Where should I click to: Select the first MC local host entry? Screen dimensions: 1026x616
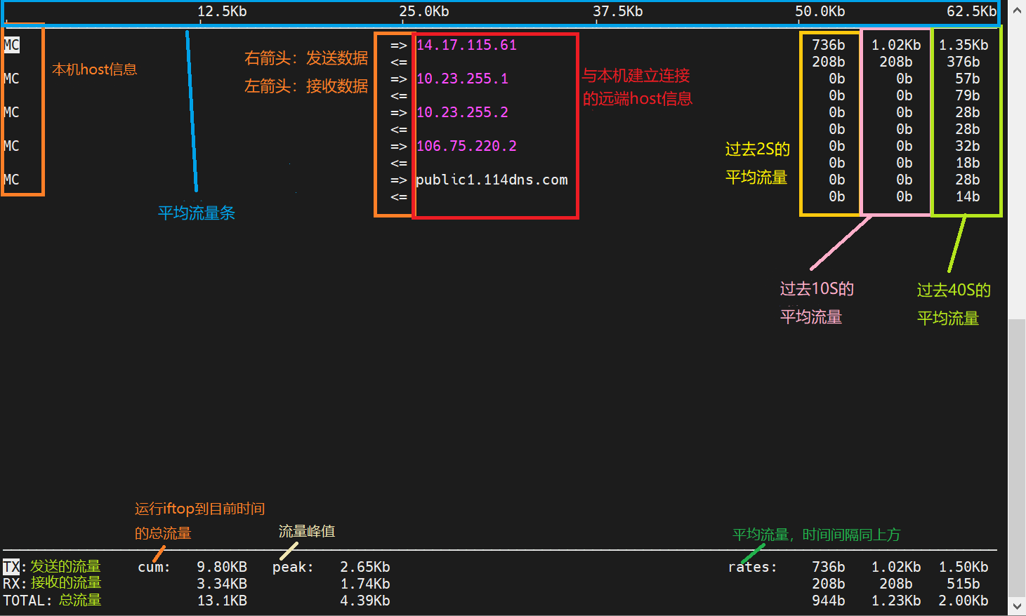click(x=11, y=44)
